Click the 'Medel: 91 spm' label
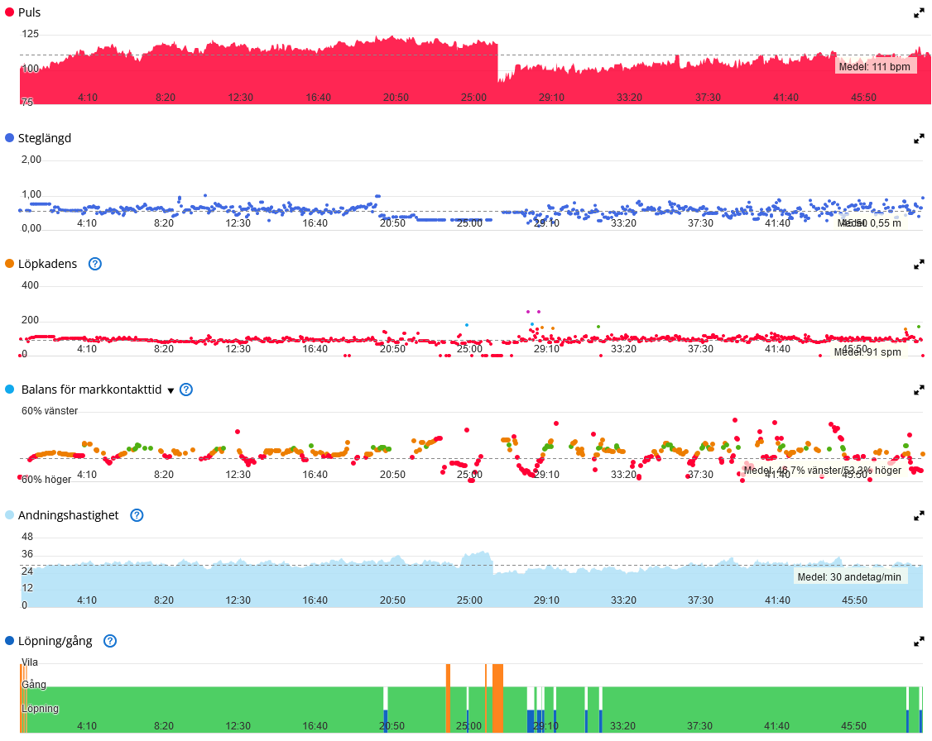Image resolution: width=932 pixels, height=741 pixels. [x=867, y=352]
